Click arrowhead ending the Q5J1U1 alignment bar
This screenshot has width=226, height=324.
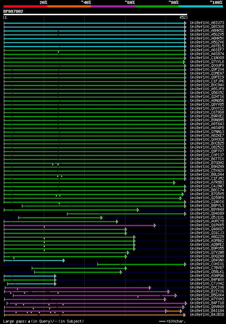pyautogui.click(x=101, y=218)
